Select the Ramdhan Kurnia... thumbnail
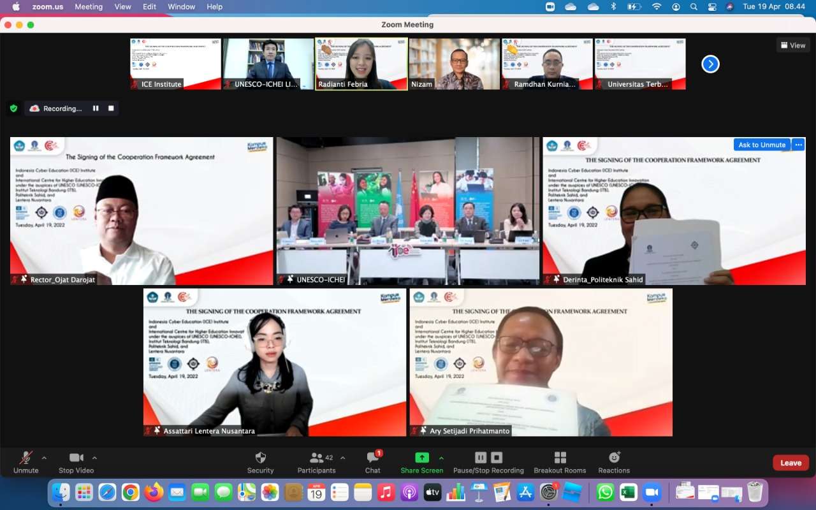The image size is (816, 510). pos(548,64)
